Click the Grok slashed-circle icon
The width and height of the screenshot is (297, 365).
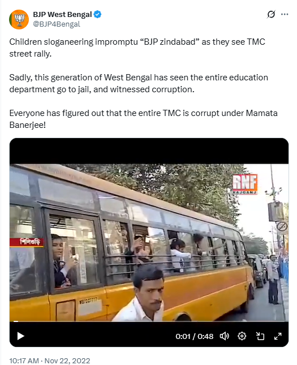(x=271, y=15)
